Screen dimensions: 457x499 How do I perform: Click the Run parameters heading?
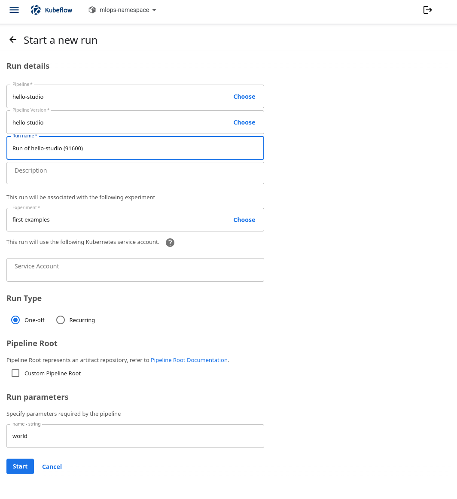pyautogui.click(x=37, y=397)
